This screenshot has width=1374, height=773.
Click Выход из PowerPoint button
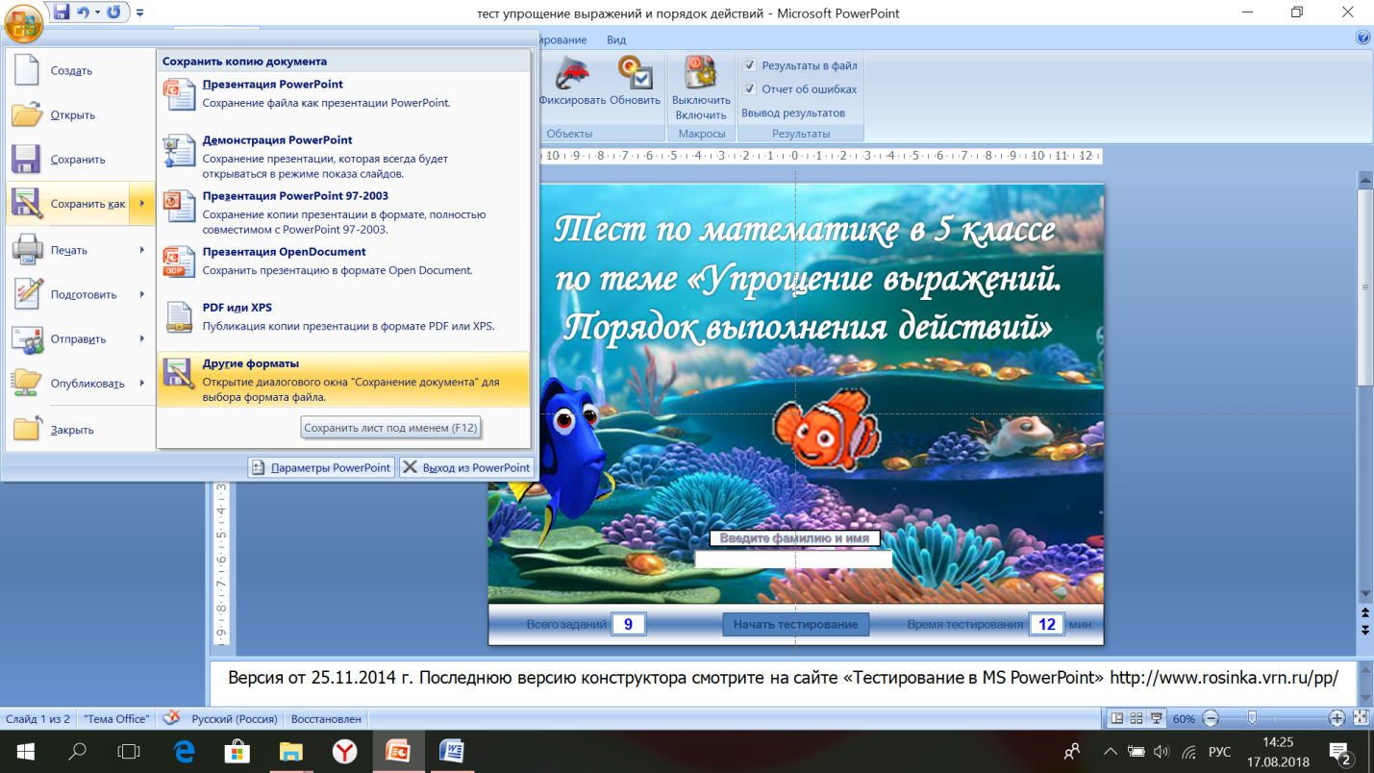pyautogui.click(x=466, y=467)
